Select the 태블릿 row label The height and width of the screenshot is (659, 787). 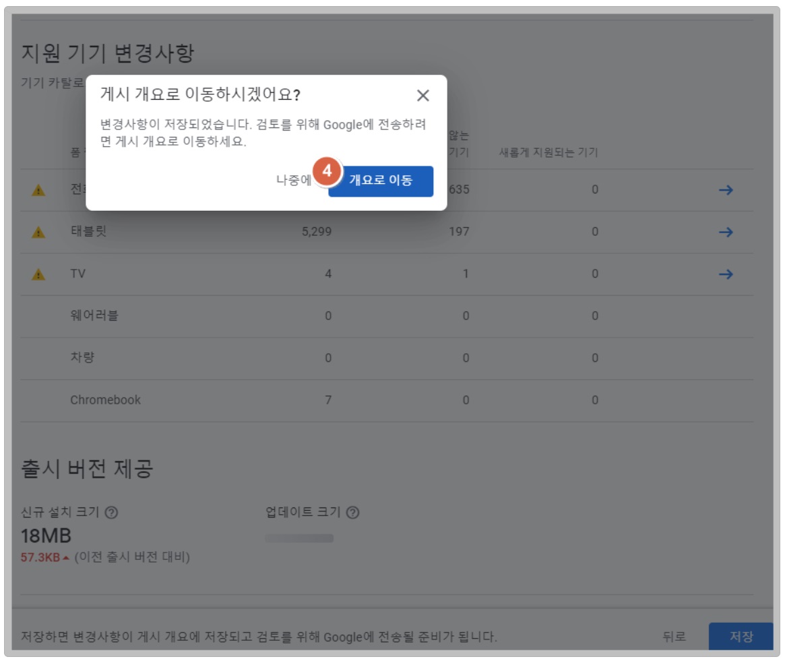pos(88,231)
